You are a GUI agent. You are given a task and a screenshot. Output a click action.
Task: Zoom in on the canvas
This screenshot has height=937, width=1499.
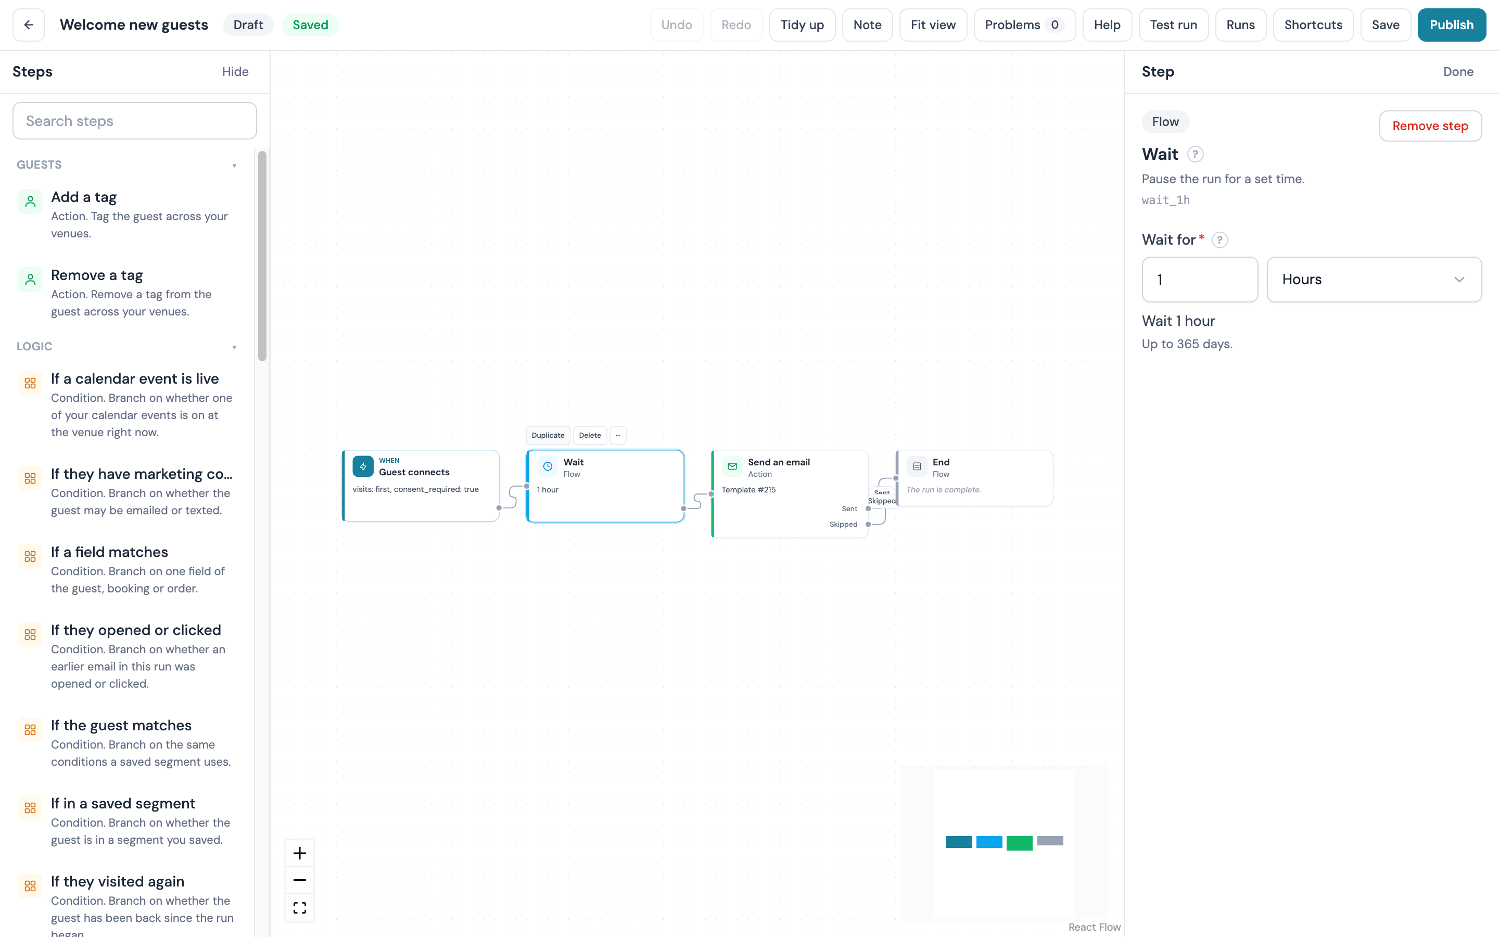click(x=300, y=853)
